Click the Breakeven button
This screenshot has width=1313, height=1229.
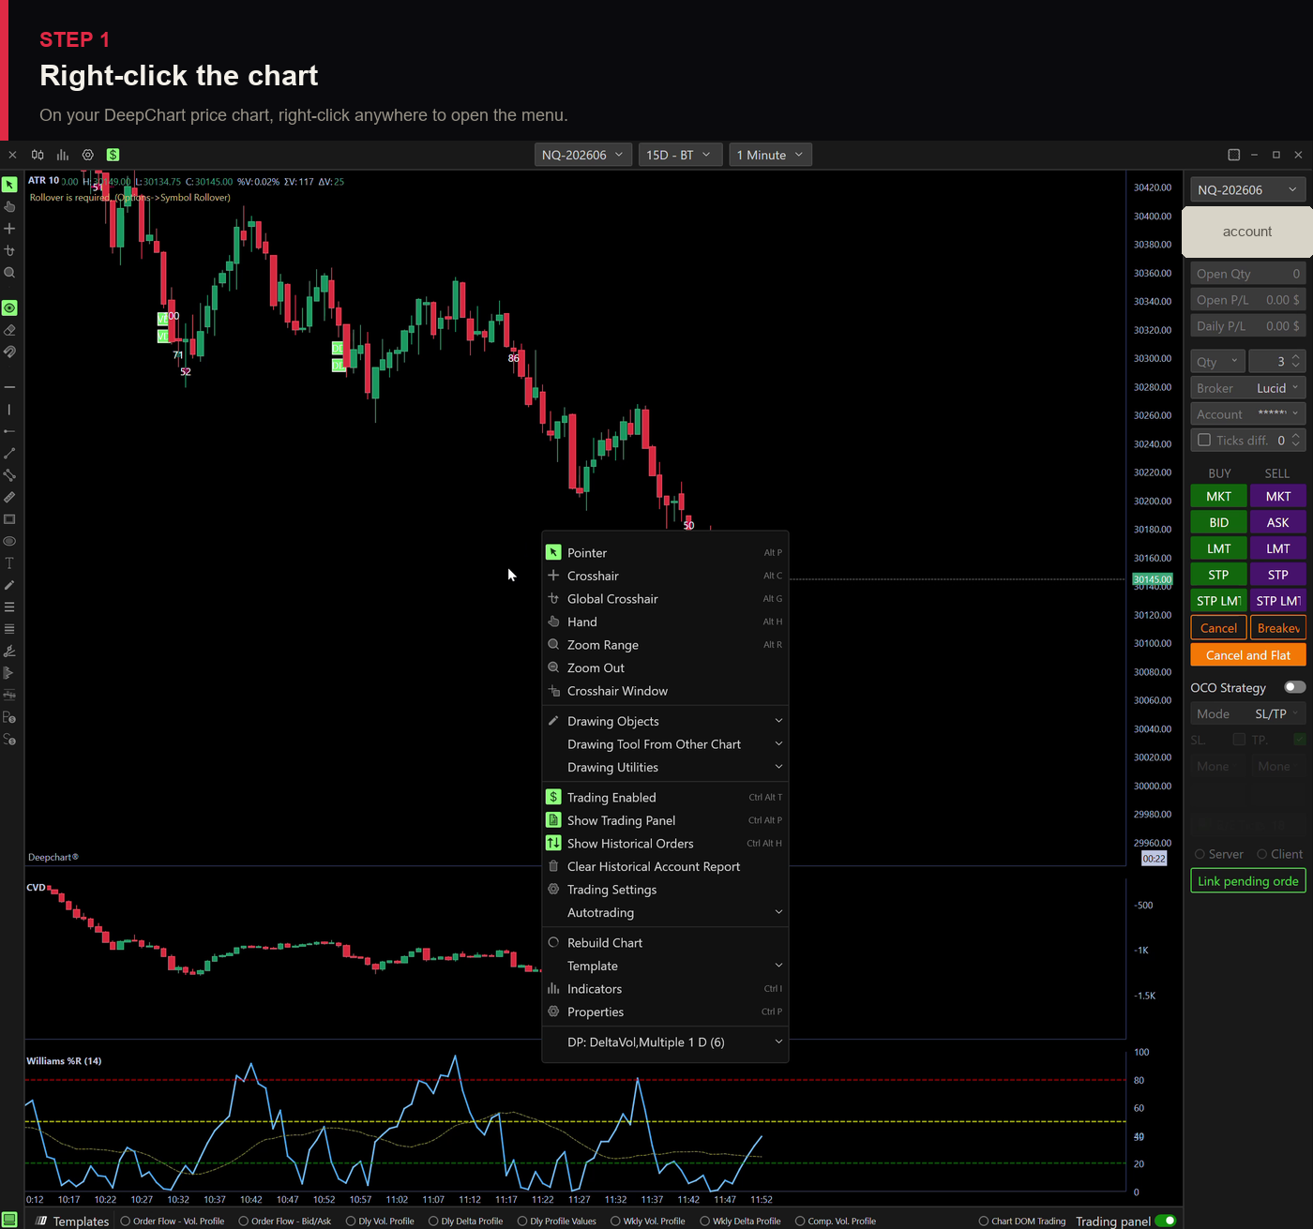coord(1277,628)
